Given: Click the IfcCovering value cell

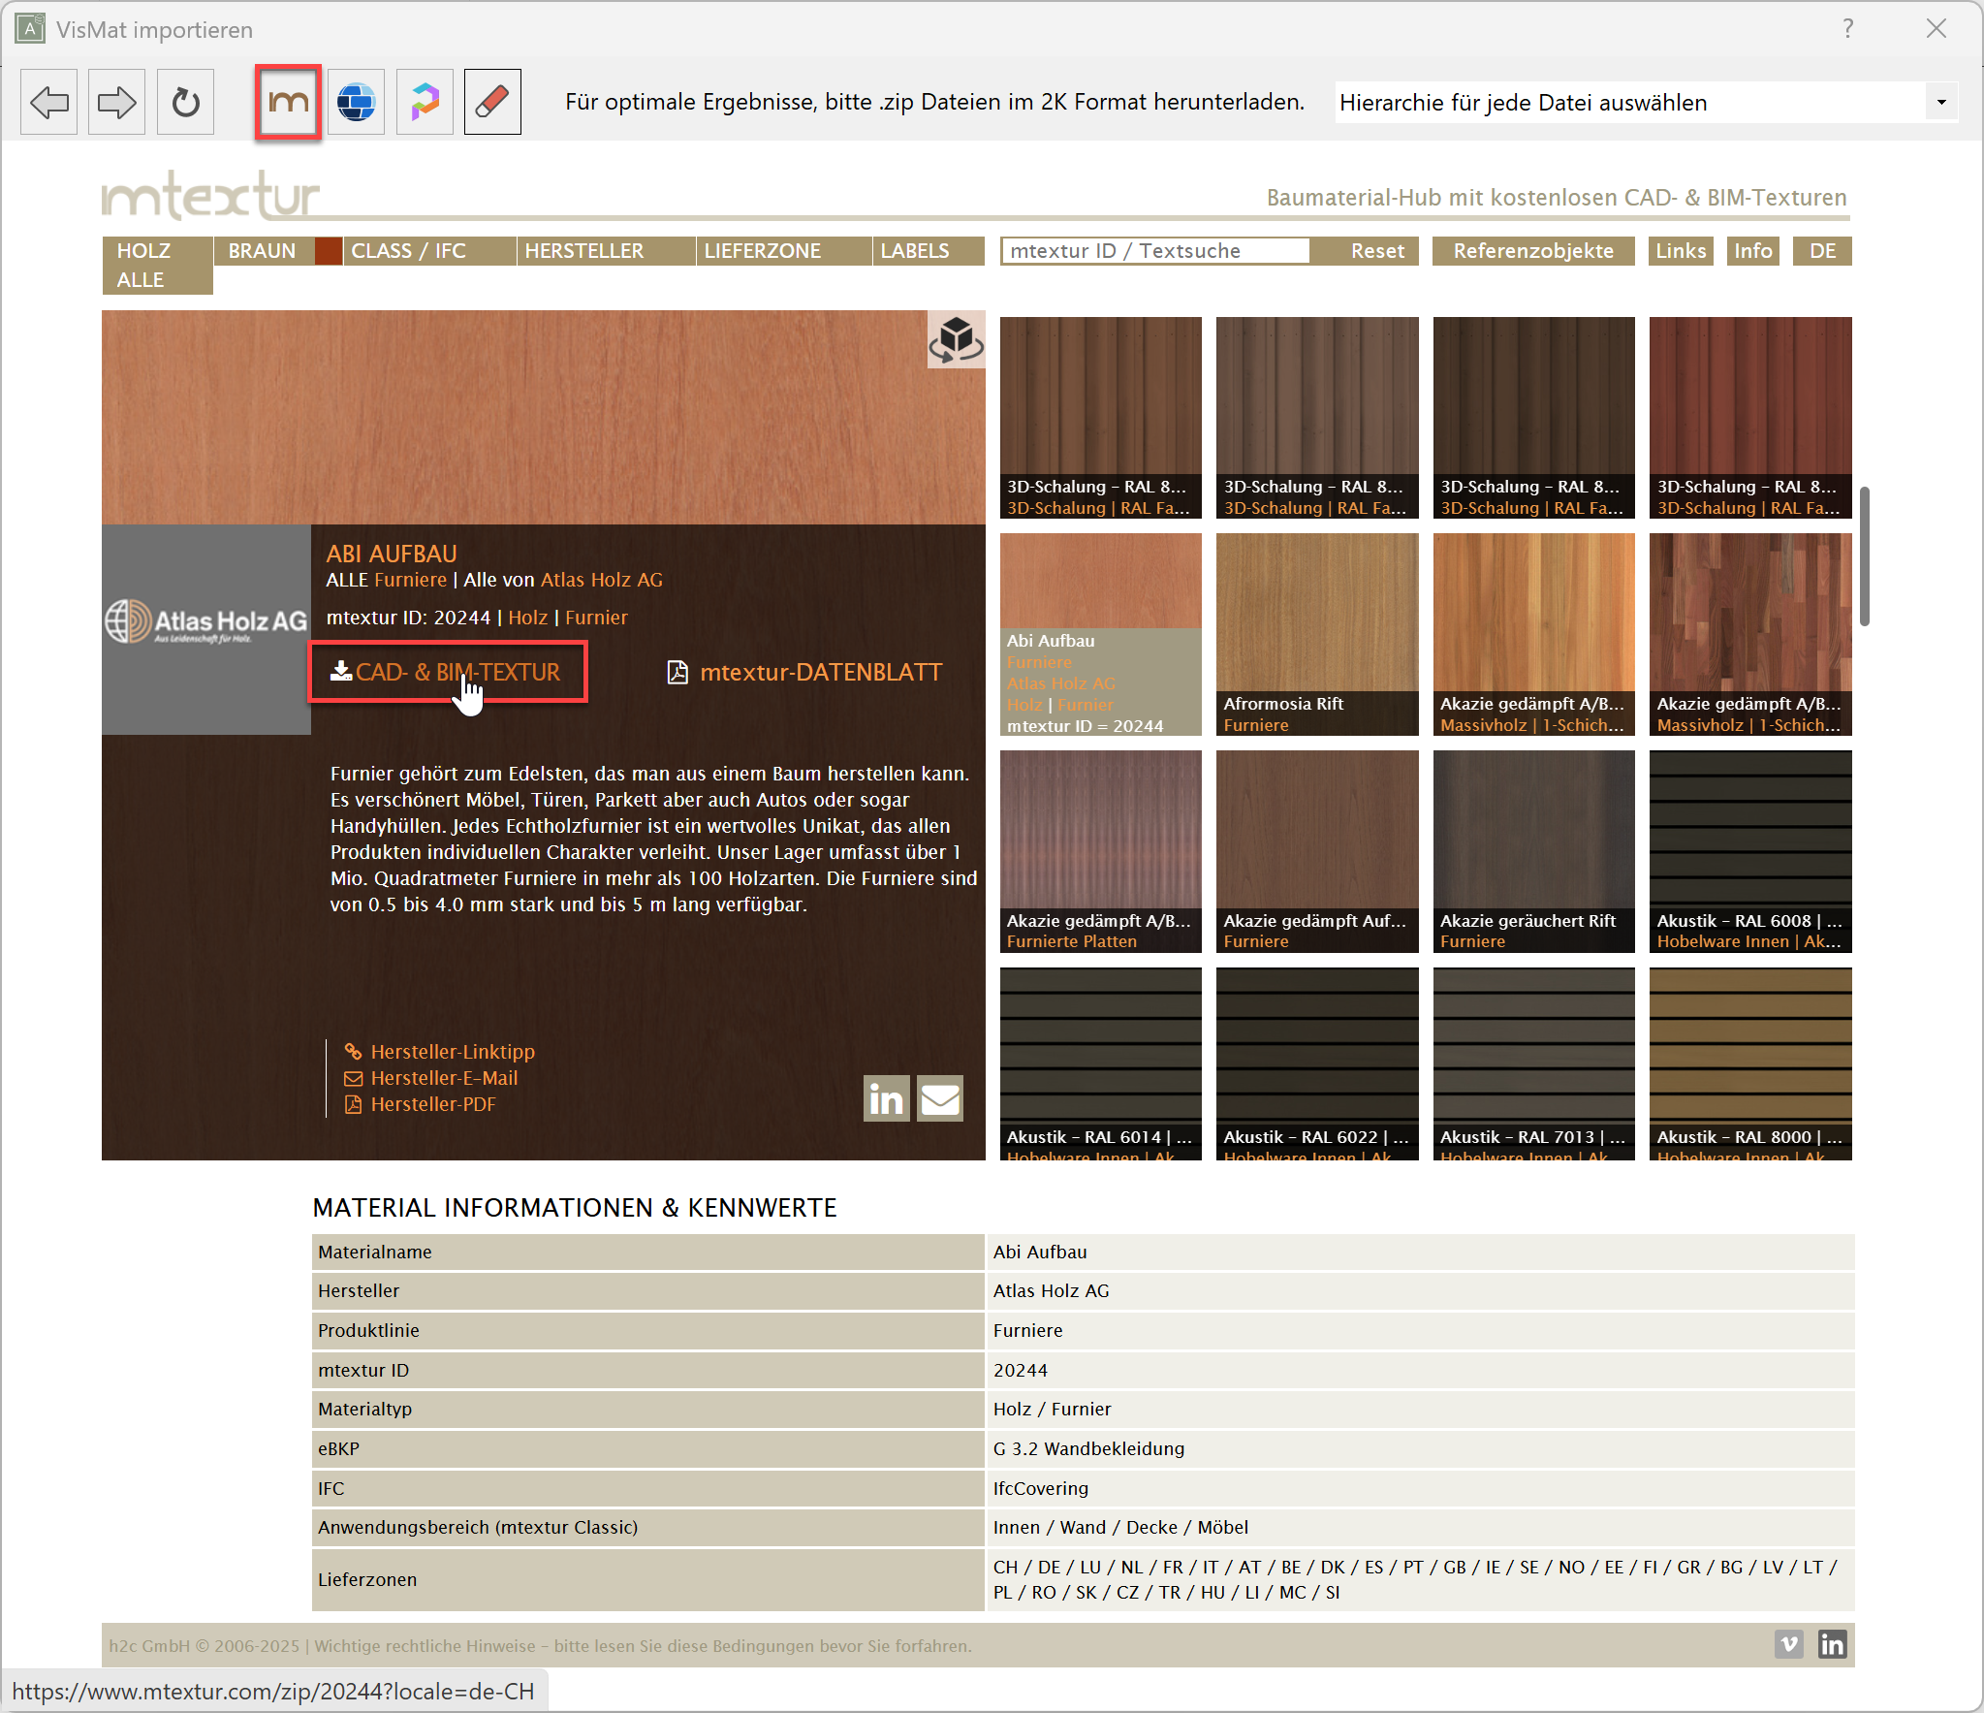Looking at the screenshot, I should click(1420, 1488).
